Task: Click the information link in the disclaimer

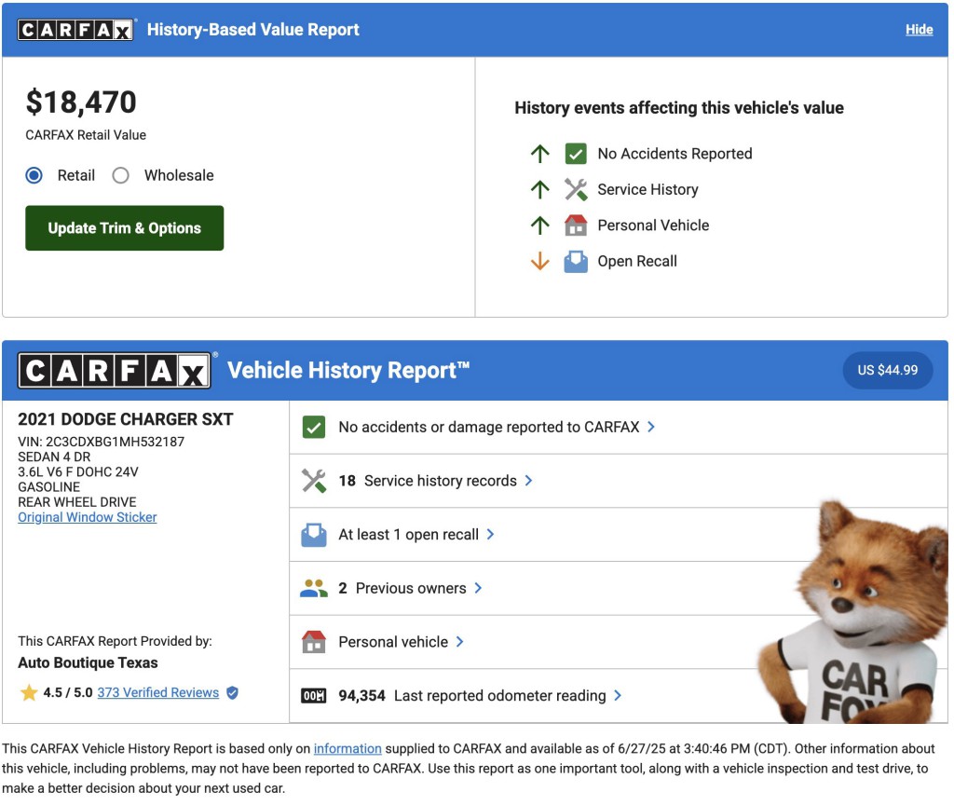Action: 348,748
